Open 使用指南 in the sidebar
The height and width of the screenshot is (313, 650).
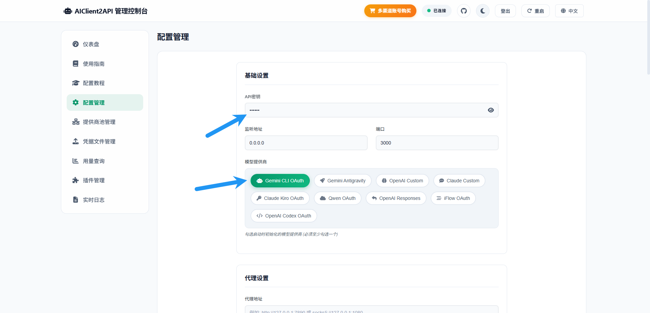[94, 64]
